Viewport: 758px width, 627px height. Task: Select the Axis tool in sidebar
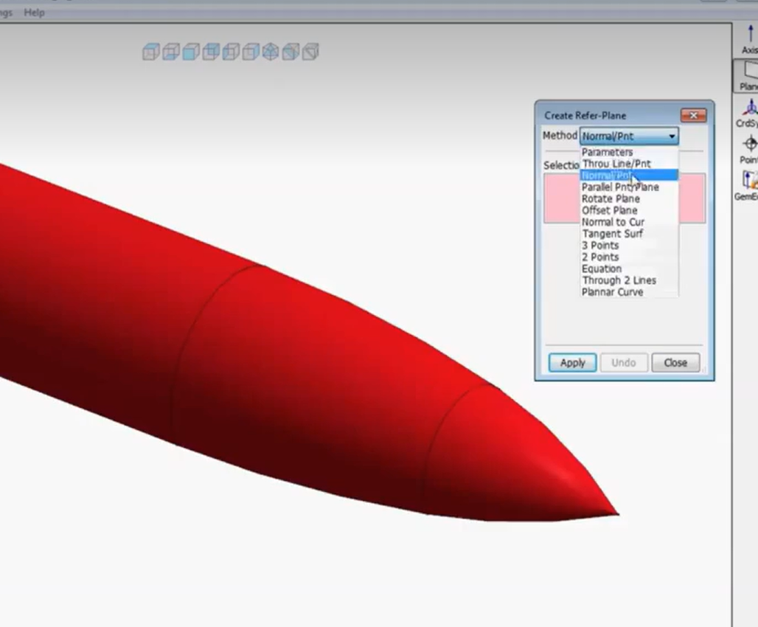tap(749, 40)
